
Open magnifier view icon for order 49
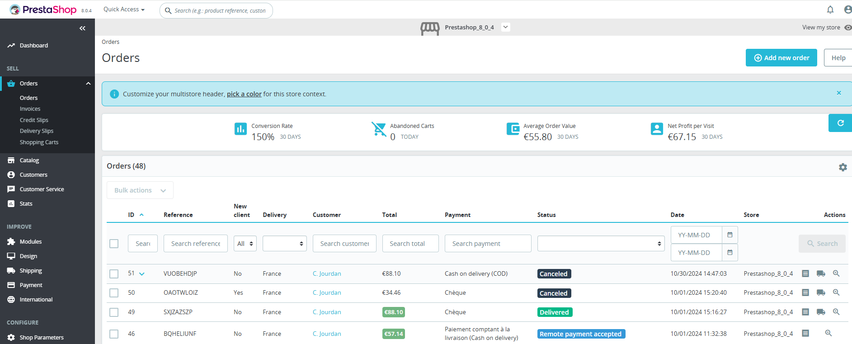[x=836, y=312]
